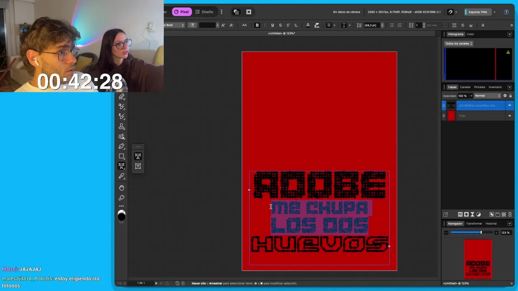The image size is (518, 291).
Task: Click the navigator zoom-in plus button
Action: click(497, 233)
